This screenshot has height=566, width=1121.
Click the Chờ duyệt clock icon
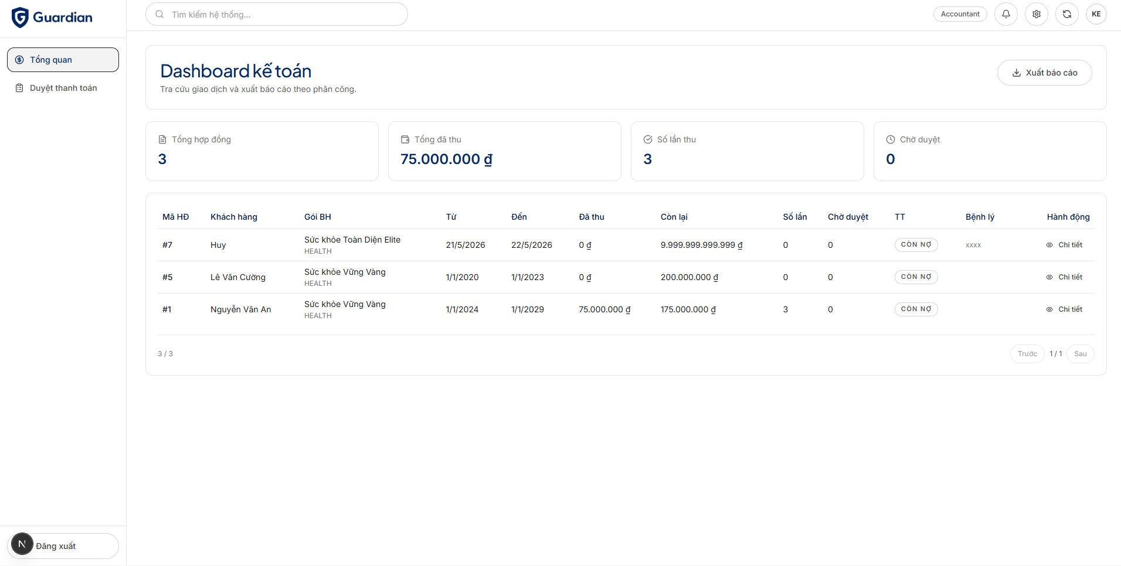(891, 139)
